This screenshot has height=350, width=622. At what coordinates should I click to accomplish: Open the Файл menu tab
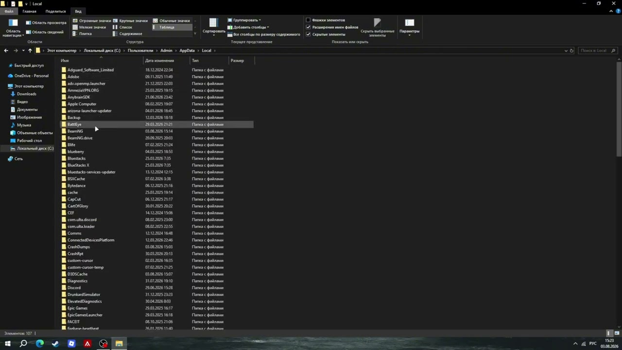[9, 11]
